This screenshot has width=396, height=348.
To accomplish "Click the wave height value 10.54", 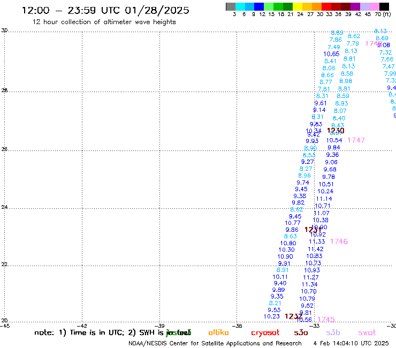I will (x=334, y=140).
